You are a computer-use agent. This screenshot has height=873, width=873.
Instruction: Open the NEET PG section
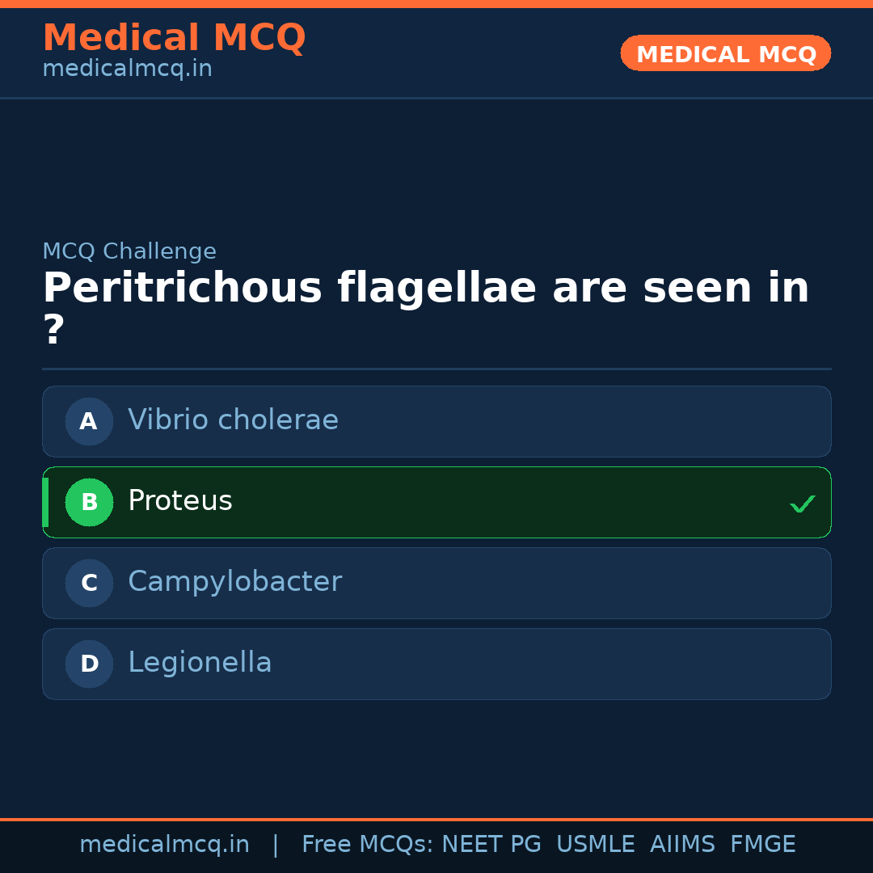click(x=491, y=843)
